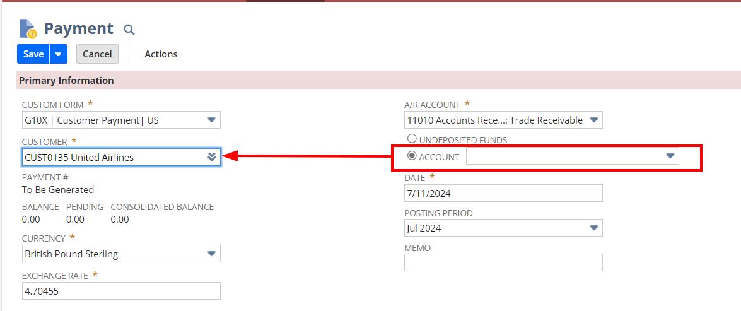Click the Exchange Rate input field

(x=121, y=291)
